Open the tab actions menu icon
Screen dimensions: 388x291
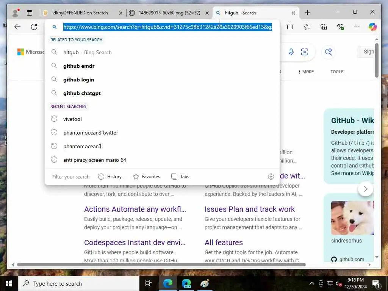[30, 13]
